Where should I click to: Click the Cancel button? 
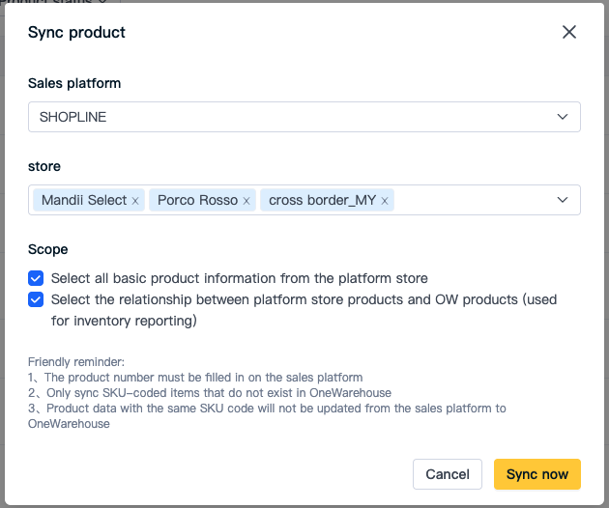[x=448, y=474]
